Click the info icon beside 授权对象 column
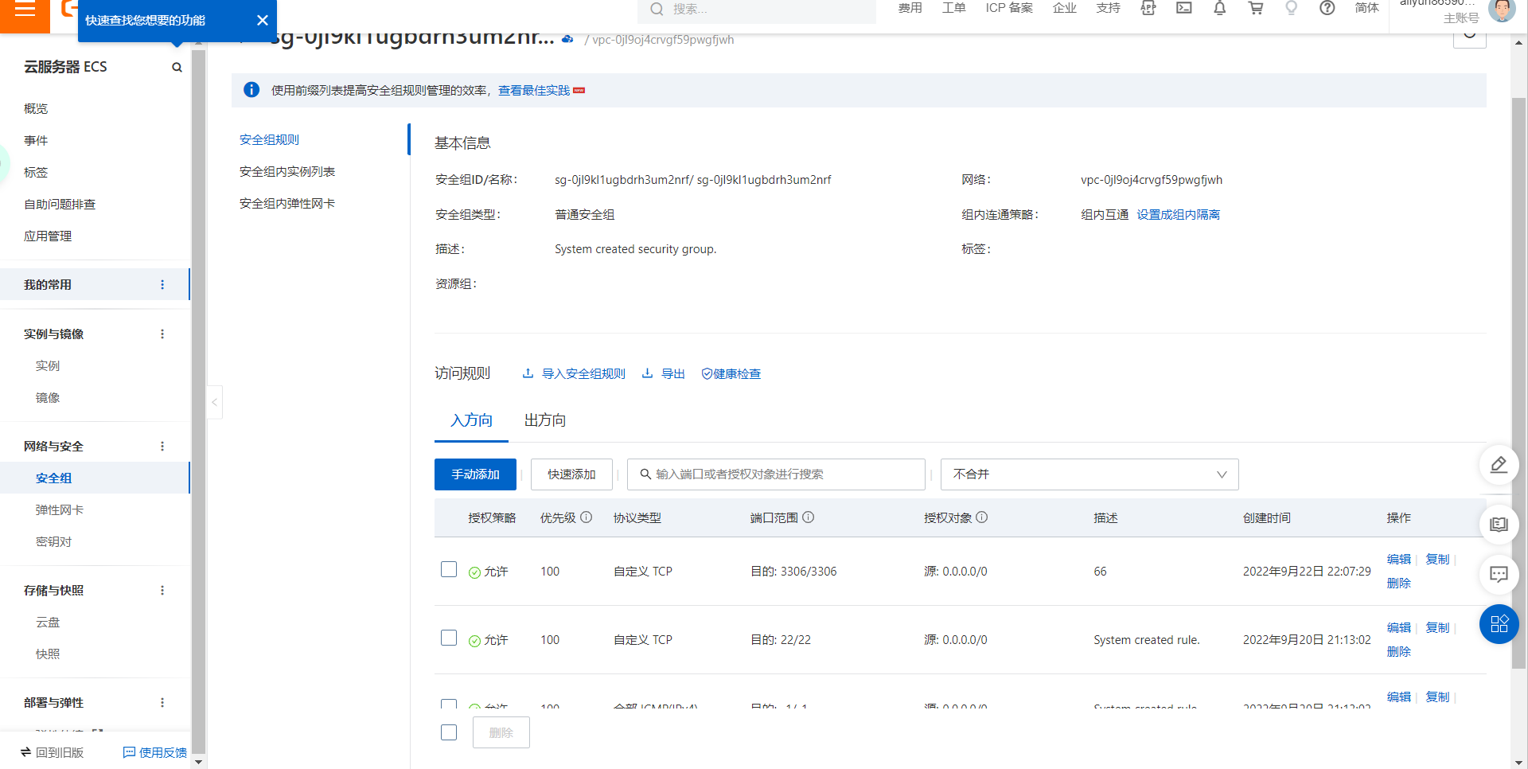Viewport: 1528px width, 769px height. click(982, 517)
